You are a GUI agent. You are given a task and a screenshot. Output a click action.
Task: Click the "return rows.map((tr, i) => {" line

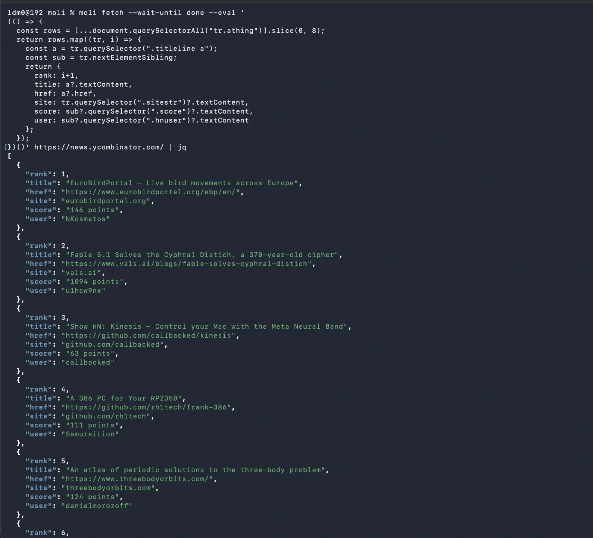click(79, 40)
